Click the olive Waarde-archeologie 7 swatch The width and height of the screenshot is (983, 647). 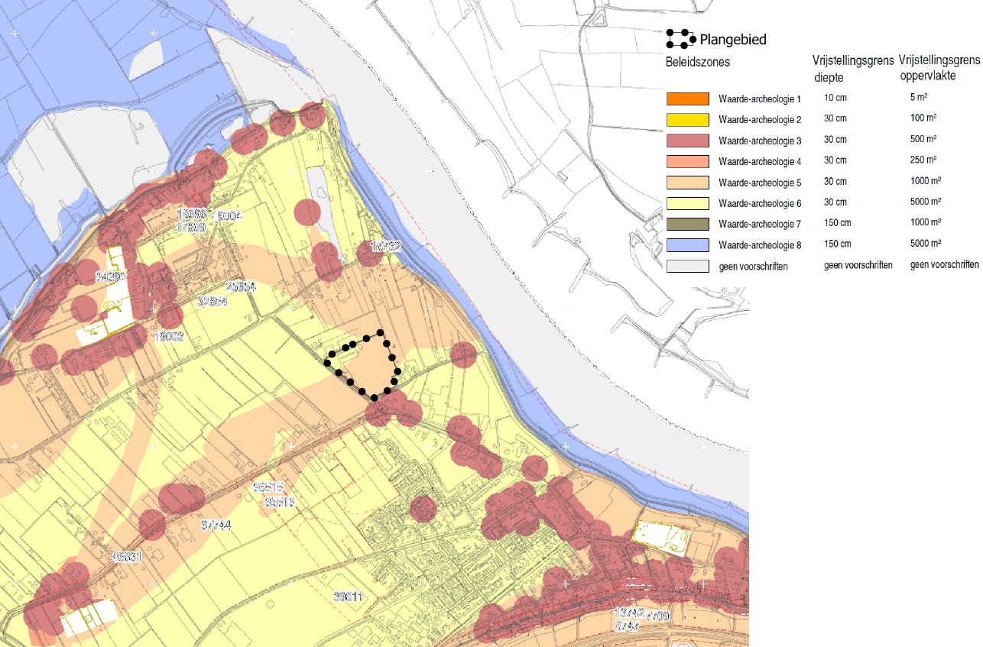pyautogui.click(x=688, y=225)
